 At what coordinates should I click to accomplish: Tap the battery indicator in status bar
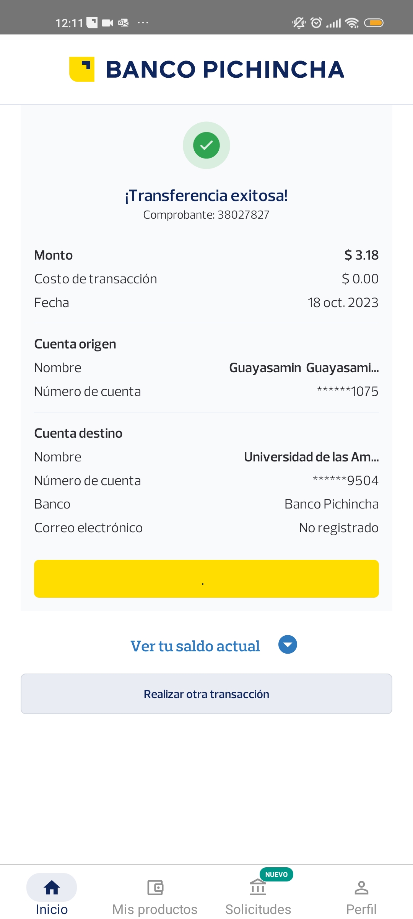pos(374,23)
